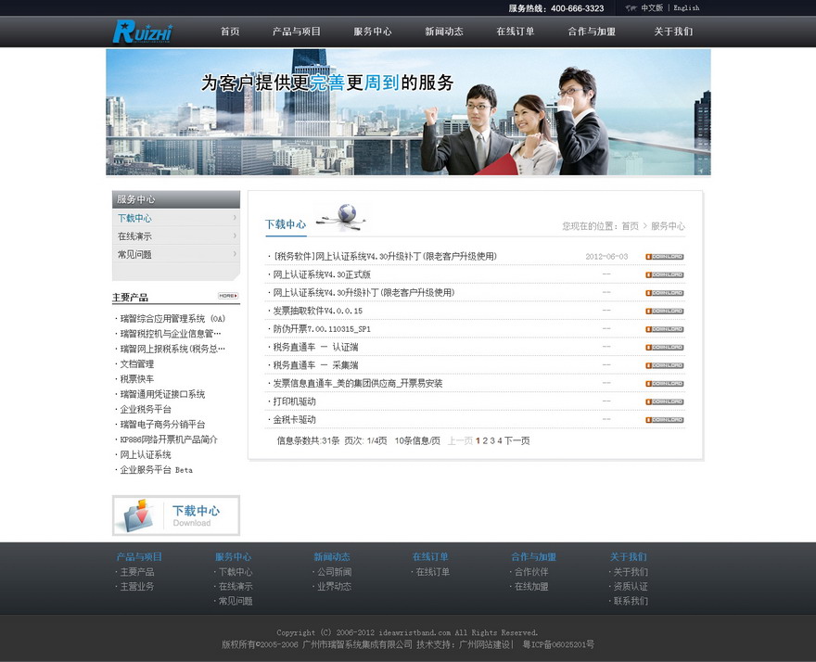Click download icon for 防伪开票7.00.110315_SP1
Screen dimensions: 816x662
(x=664, y=329)
